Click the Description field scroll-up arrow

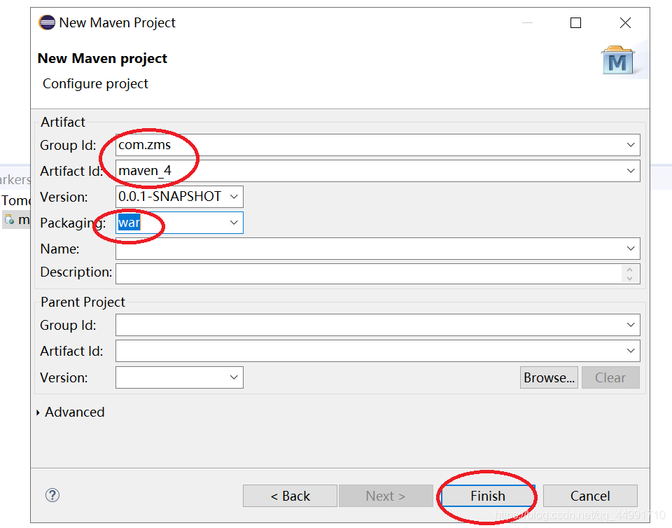pyautogui.click(x=629, y=270)
